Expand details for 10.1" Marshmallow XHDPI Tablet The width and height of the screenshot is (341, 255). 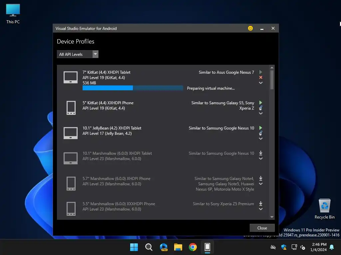[261, 158]
